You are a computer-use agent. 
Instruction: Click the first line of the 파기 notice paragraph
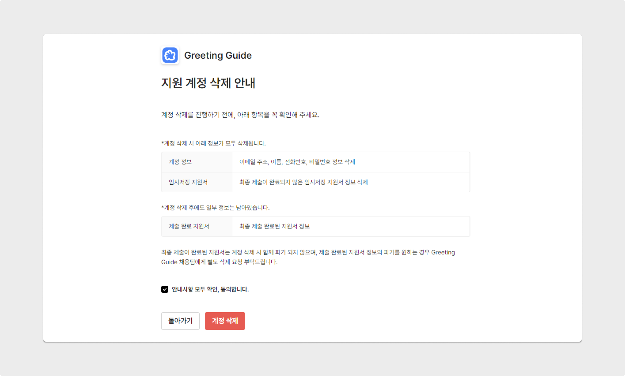pyautogui.click(x=308, y=252)
